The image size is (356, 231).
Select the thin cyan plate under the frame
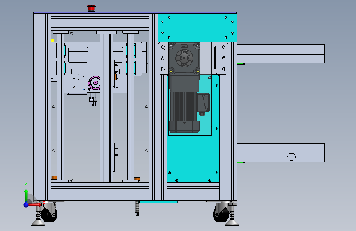pos(158,202)
